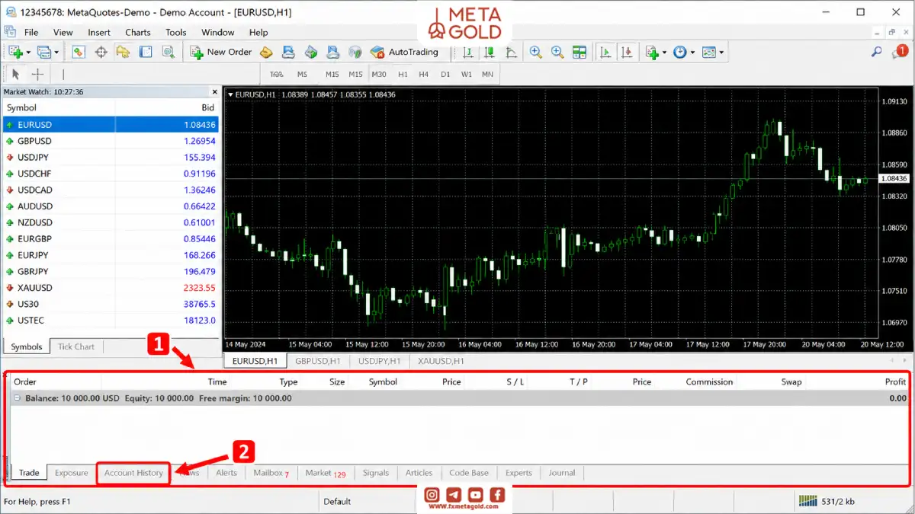
Task: Open the Indicators dropdown arrow
Action: click(x=664, y=53)
